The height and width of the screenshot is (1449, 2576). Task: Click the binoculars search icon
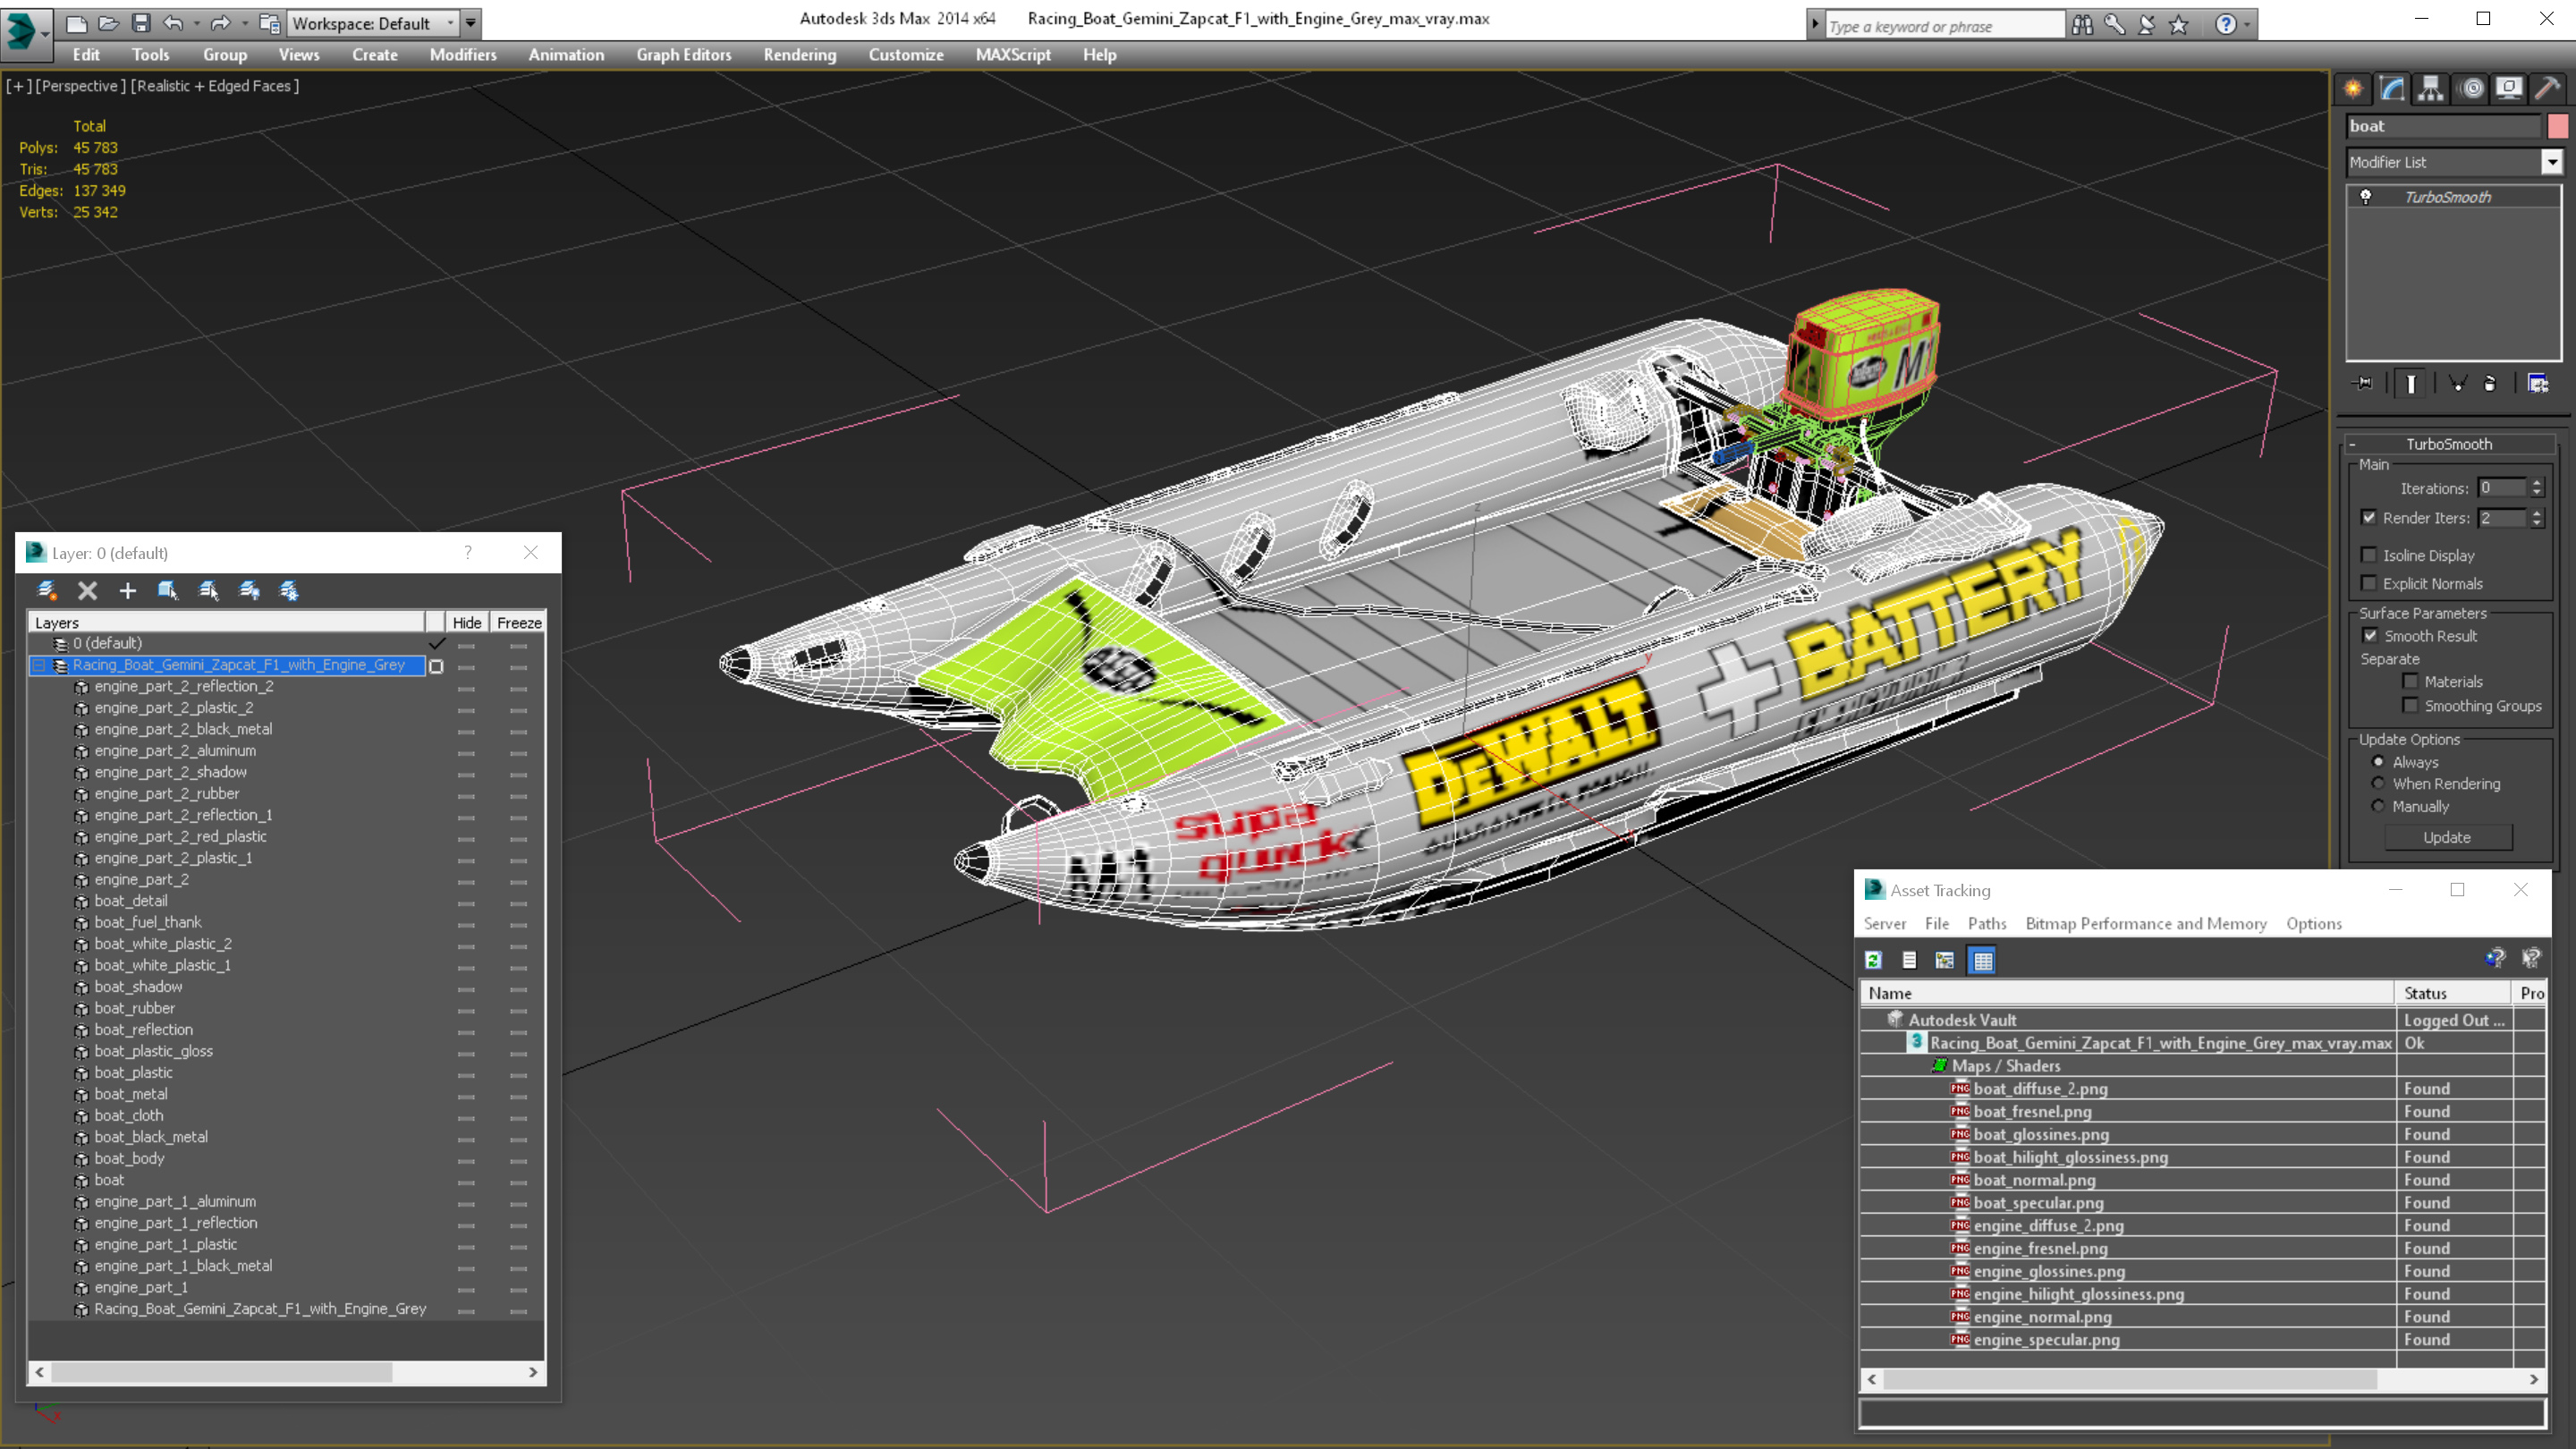(x=2082, y=25)
